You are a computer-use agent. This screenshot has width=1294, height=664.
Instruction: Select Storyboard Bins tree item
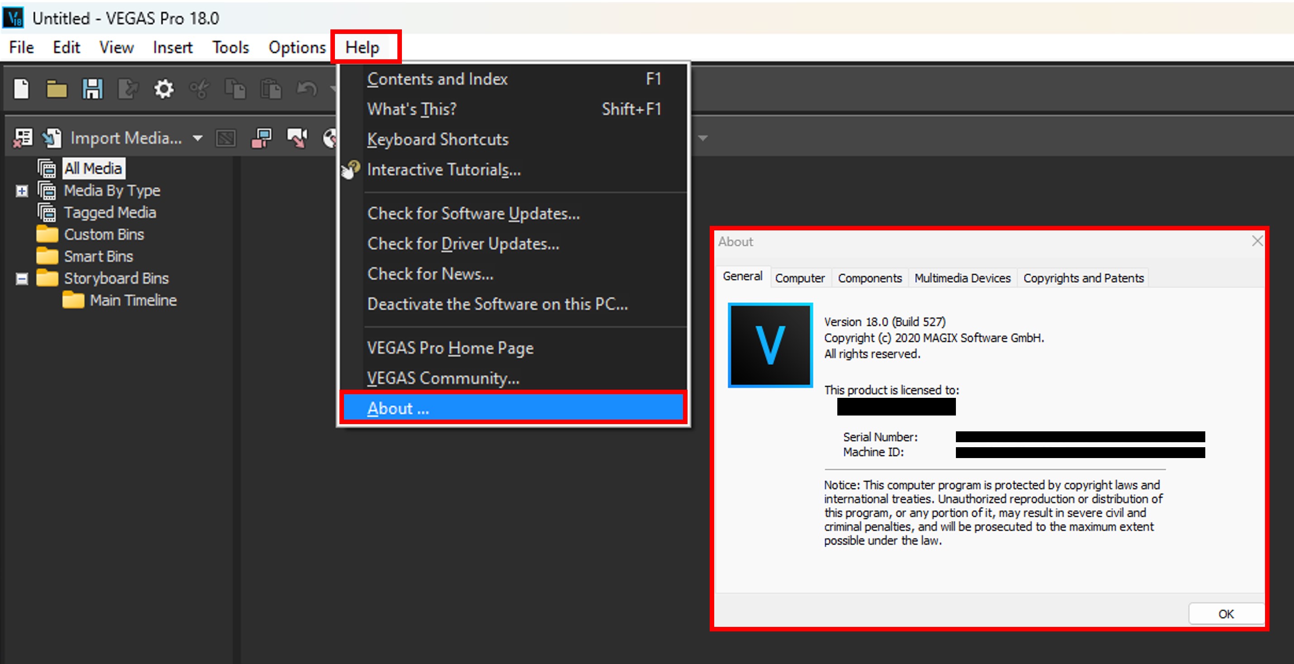(x=116, y=278)
